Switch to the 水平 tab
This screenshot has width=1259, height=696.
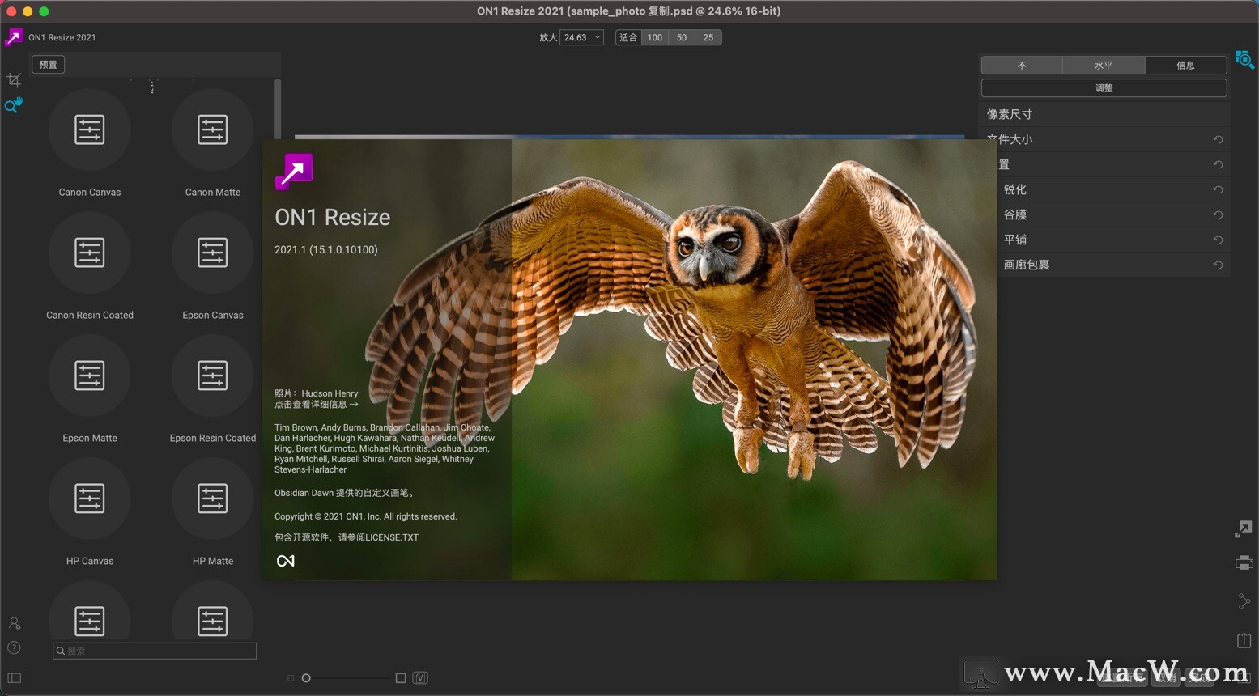pos(1104,65)
